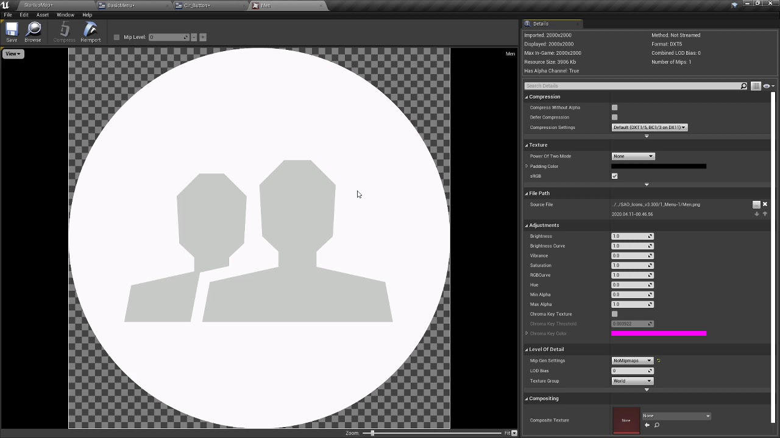The height and width of the screenshot is (438, 780).
Task: Enable the Mip Level checkbox
Action: [116, 37]
